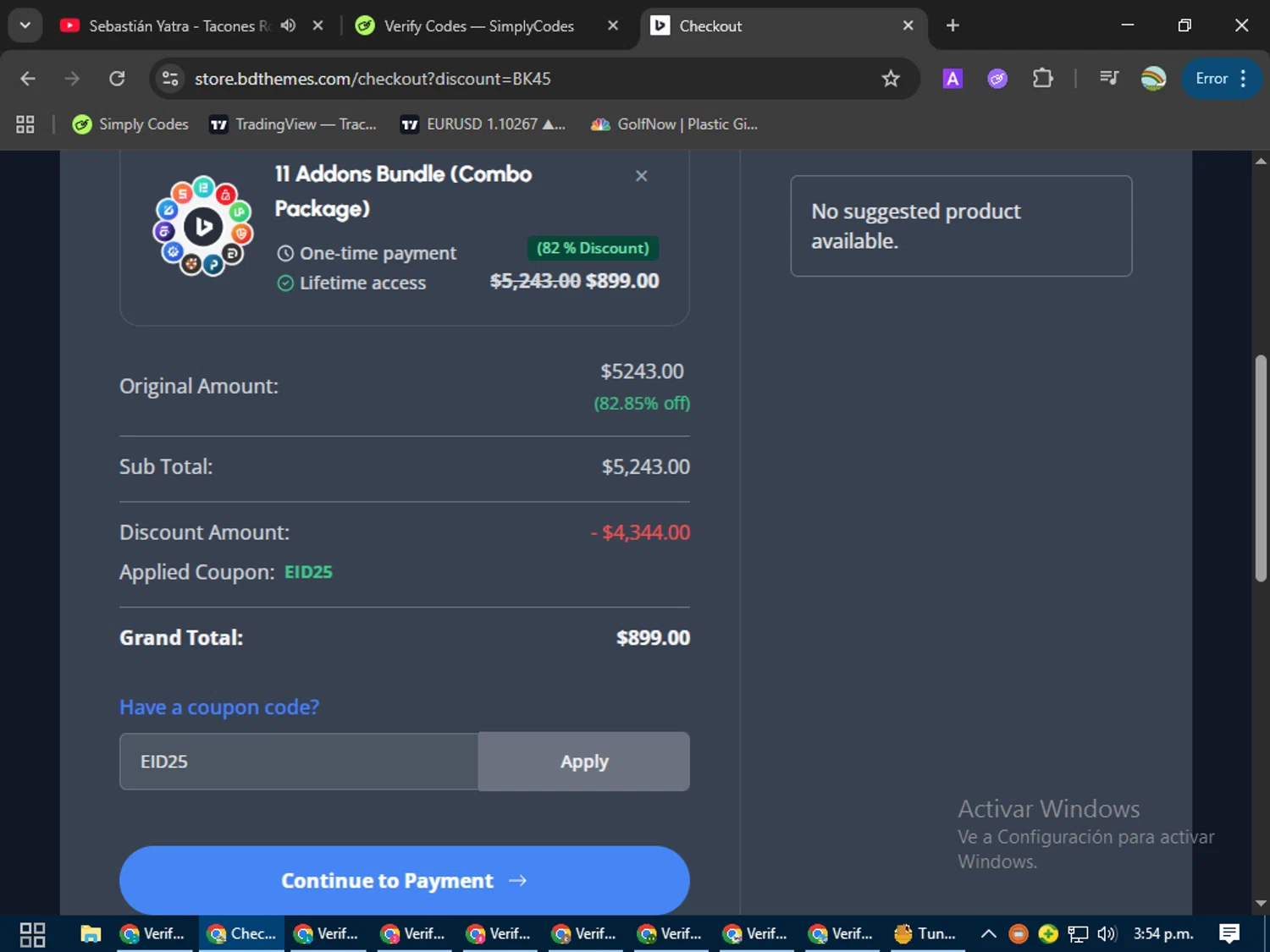Click the One-time payment text
Image resolution: width=1270 pixels, height=952 pixels.
tap(378, 253)
